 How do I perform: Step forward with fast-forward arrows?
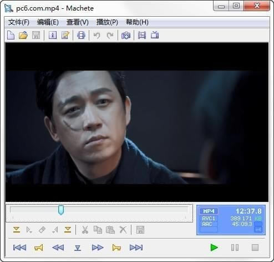pos(98,248)
